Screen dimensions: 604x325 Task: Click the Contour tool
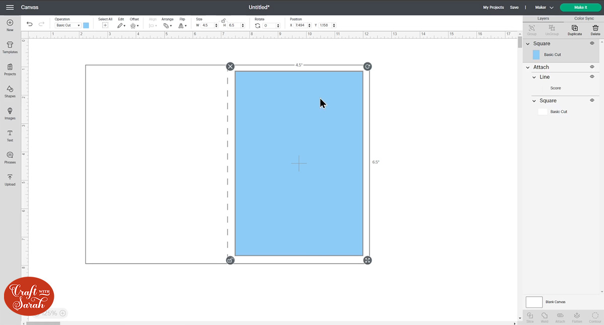(595, 317)
